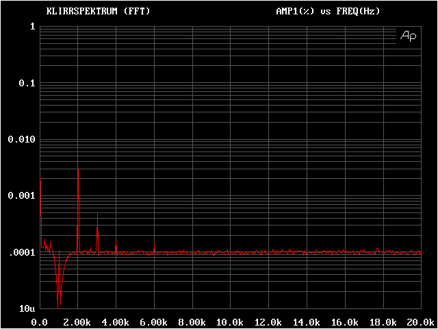Click the tallest spectrum peak at 2 kHz
Image resolution: width=438 pixels, height=329 pixels.
coord(78,170)
